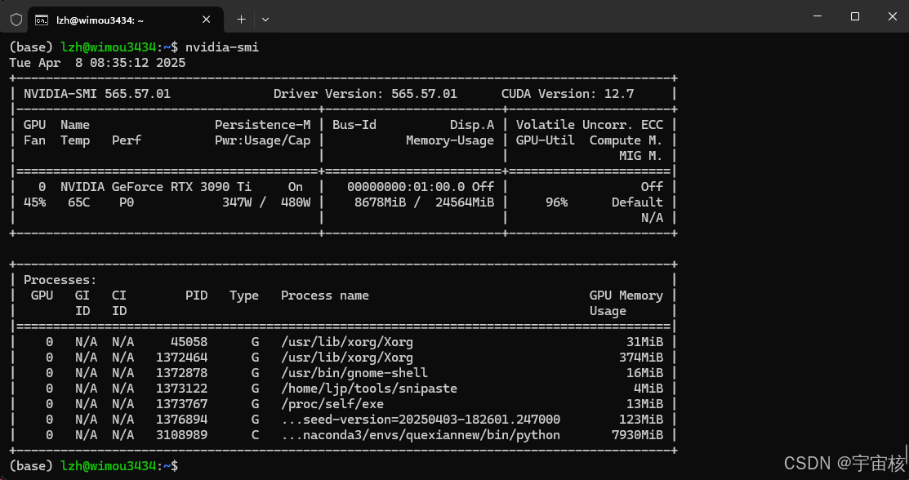Click PID "1373122" in the process list
Viewport: 909px width, 480px height.
point(182,389)
